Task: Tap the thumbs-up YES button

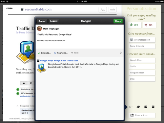Action: [x=135, y=25]
